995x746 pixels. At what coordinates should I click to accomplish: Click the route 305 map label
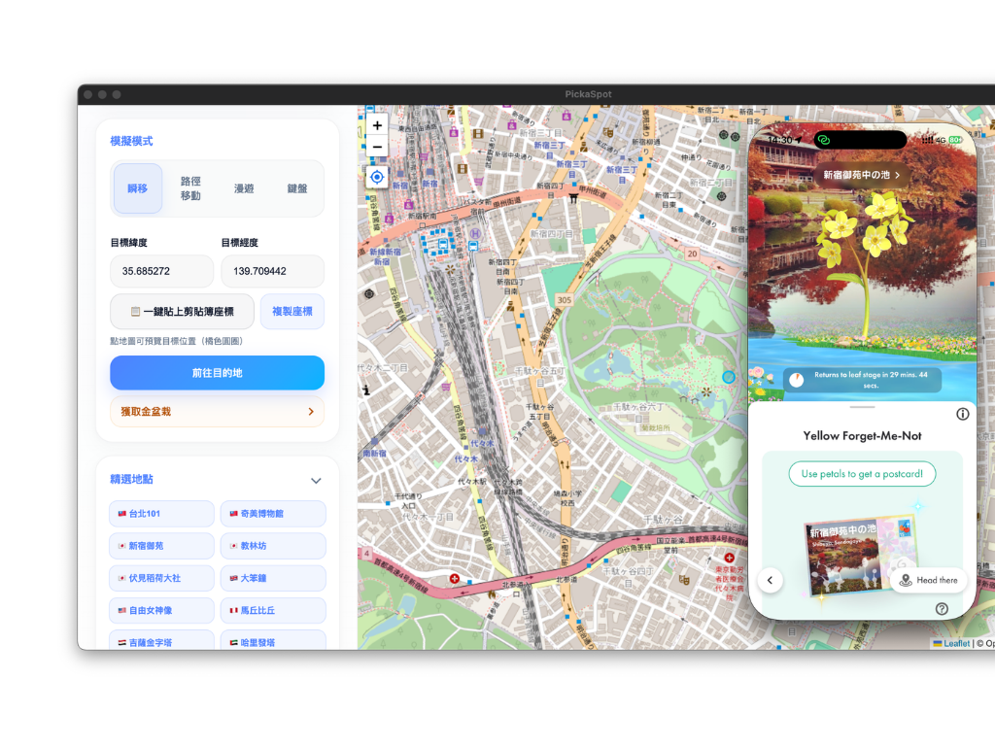click(x=565, y=300)
